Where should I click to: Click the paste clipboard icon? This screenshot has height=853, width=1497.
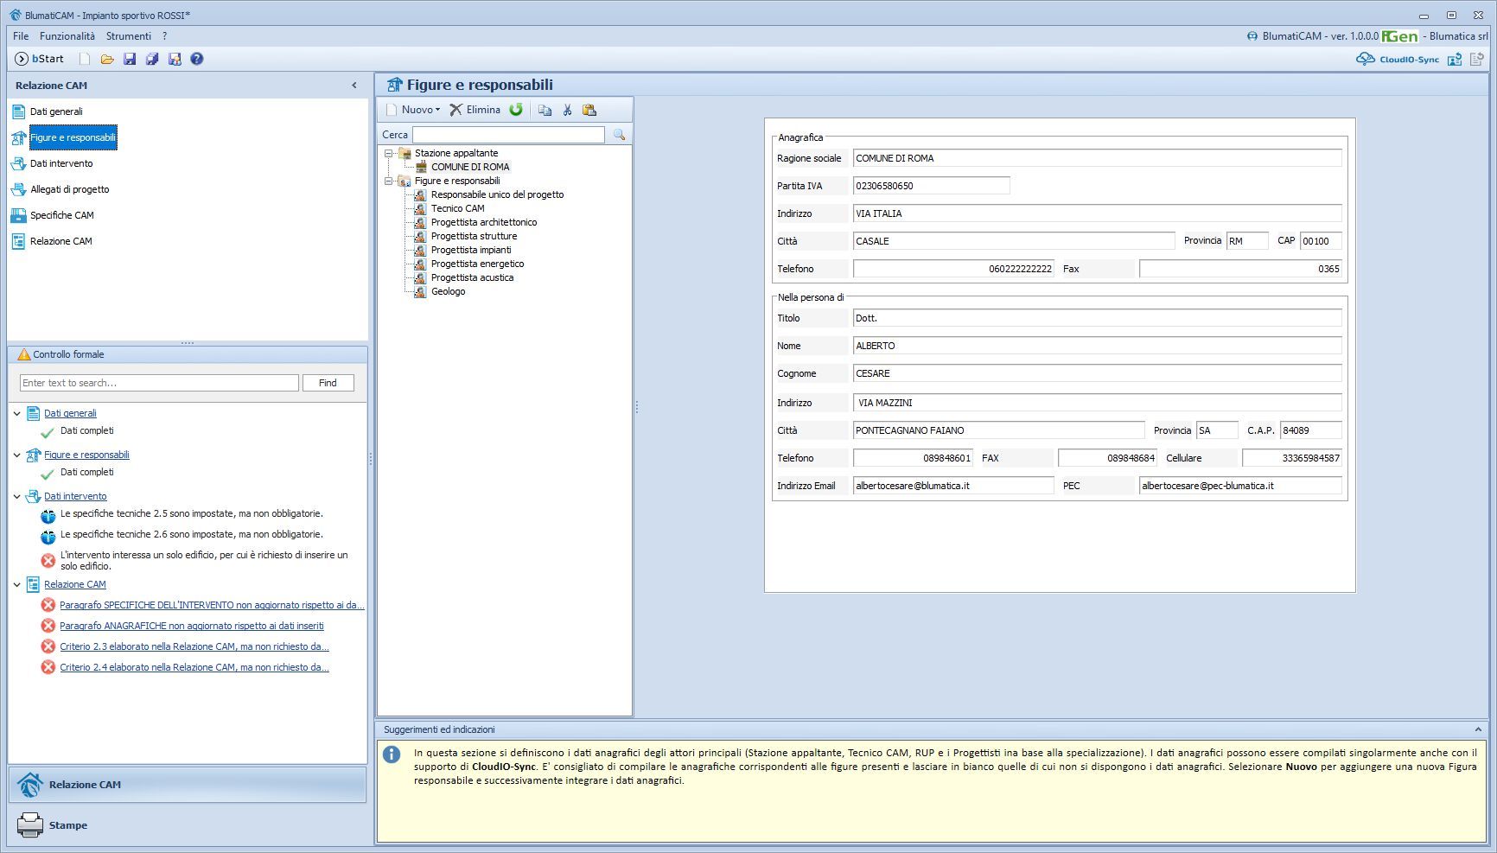(589, 110)
